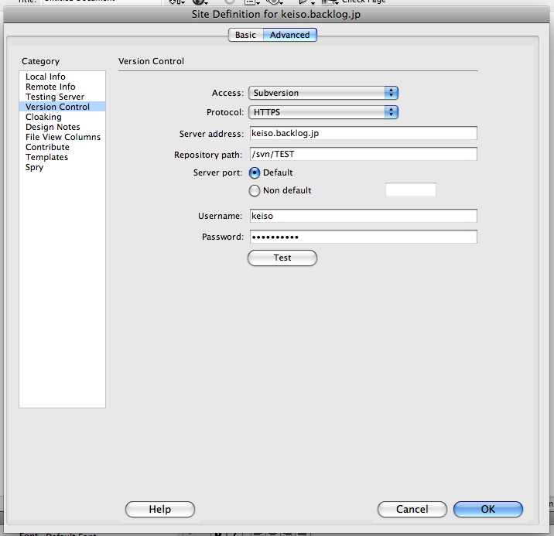Image resolution: width=554 pixels, height=536 pixels.
Task: Cancel the site definition dialog
Action: click(412, 509)
